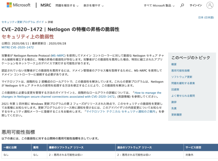Go to セキュリティ更新プログラム ガイド breadcrumb
This screenshot has height=161, width=218.
[x=23, y=22]
